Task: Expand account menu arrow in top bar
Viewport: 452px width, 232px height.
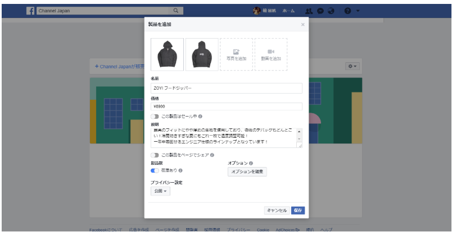Action: 358,11
